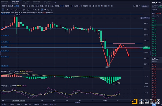
Task: Open the single window (单窗口) dropdown
Action: pyautogui.click(x=145, y=6)
